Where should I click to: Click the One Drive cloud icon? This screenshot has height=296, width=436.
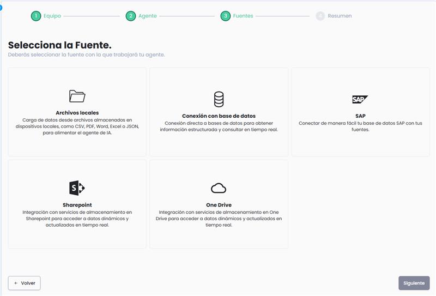coord(219,189)
